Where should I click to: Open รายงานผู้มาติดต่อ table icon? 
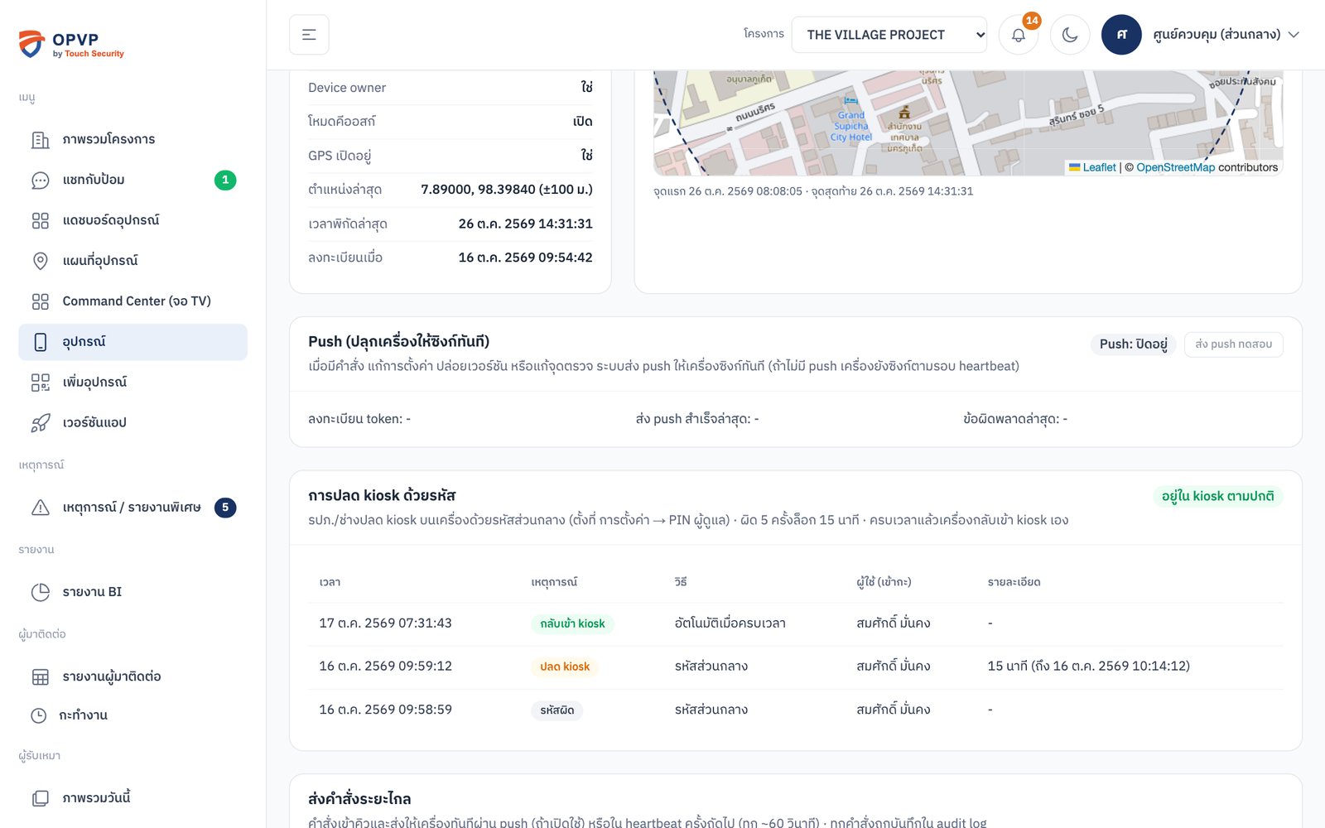[x=41, y=677]
